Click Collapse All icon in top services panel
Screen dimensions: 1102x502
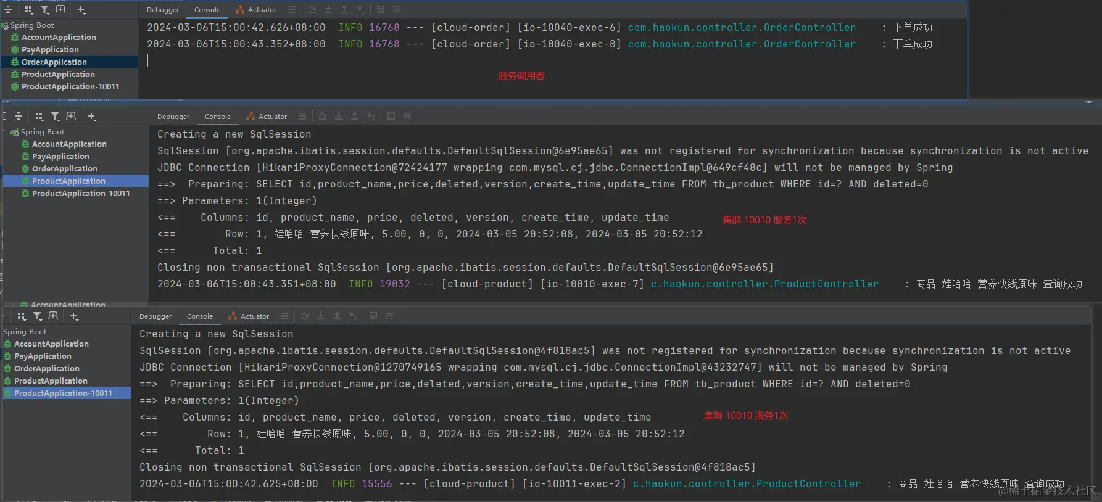point(8,10)
